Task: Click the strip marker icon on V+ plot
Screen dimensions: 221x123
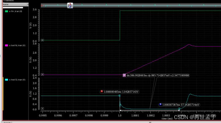Action: tap(42, 40)
